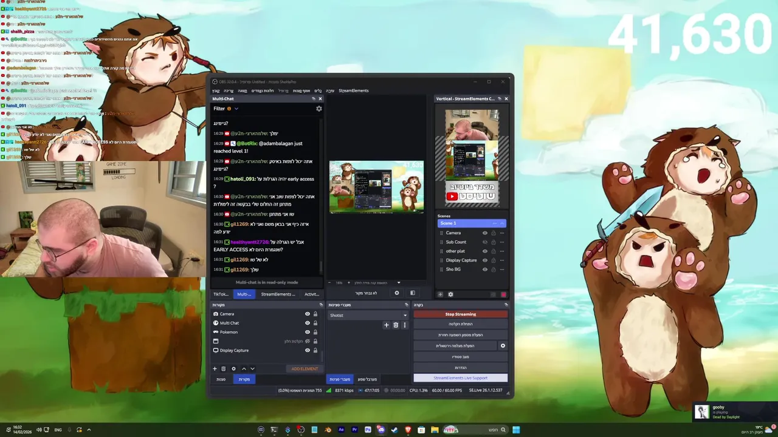Start recording with התחלת הקלטה button

point(460,324)
